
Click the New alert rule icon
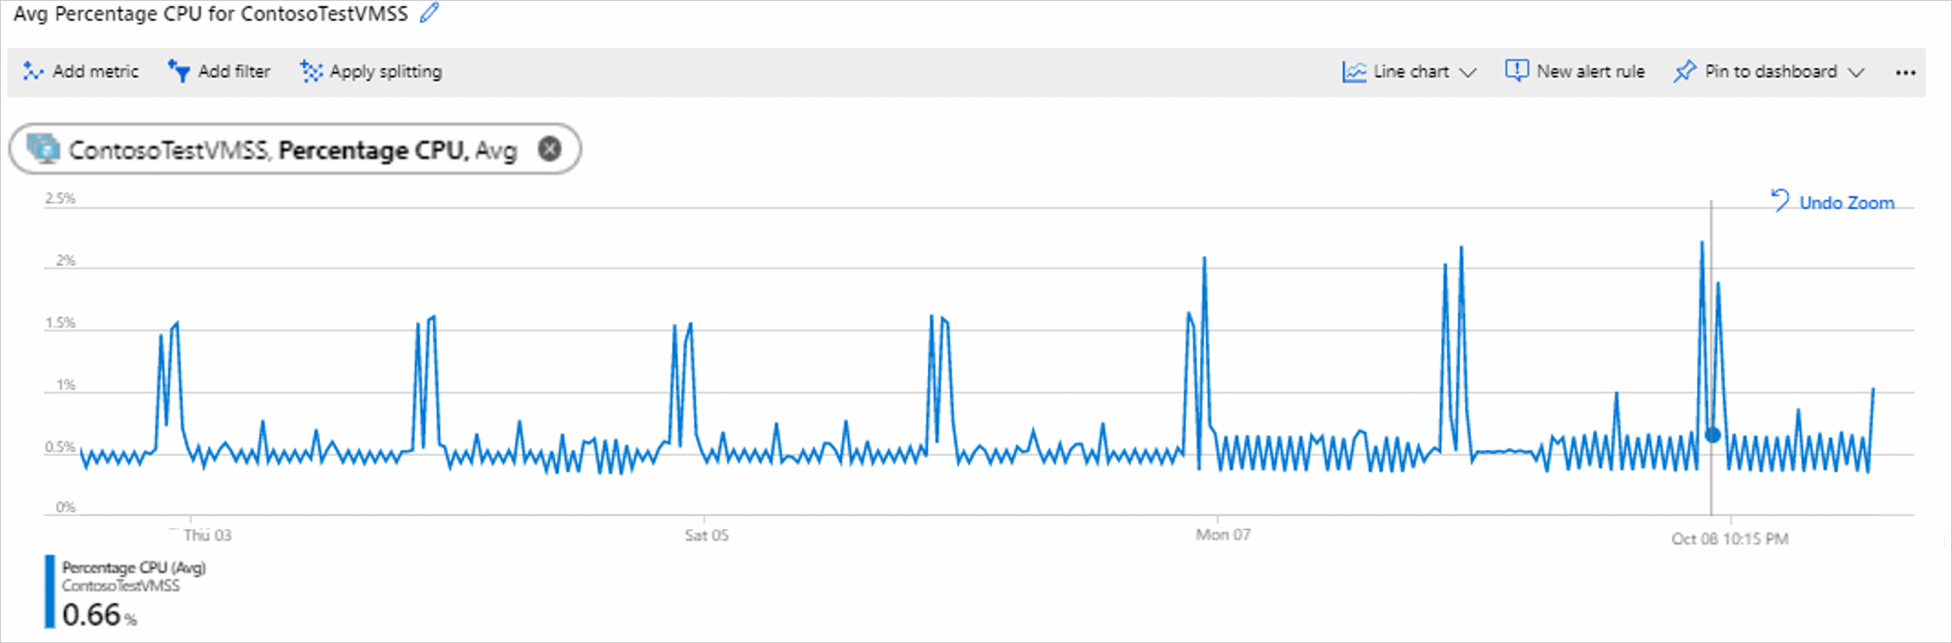point(1516,71)
